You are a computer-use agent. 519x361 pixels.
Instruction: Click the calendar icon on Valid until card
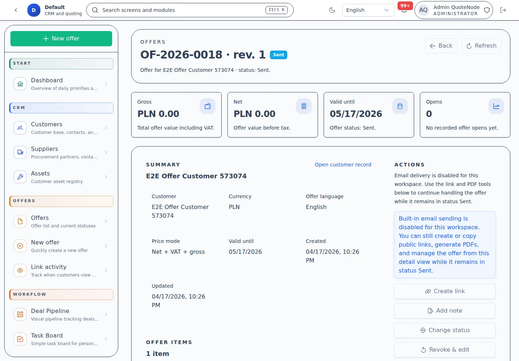click(x=400, y=106)
